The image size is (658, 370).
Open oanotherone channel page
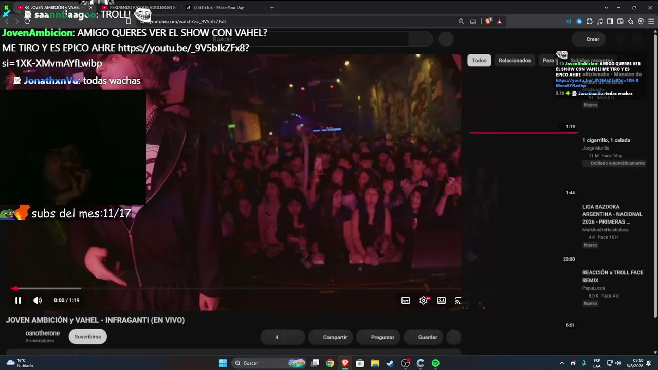pos(42,333)
